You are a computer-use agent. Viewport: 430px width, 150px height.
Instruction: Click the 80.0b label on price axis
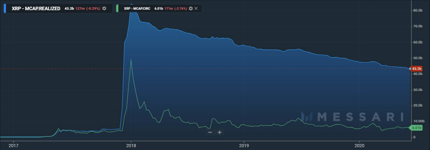pyautogui.click(x=418, y=10)
